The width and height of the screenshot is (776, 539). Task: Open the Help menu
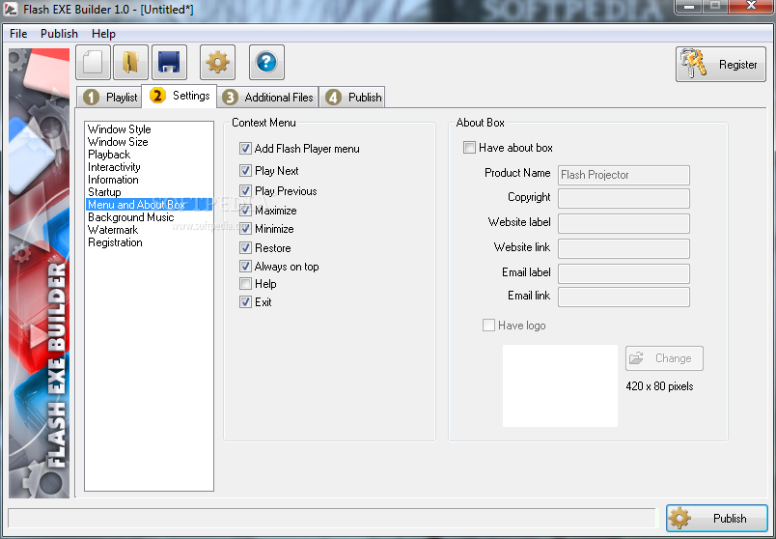(103, 34)
